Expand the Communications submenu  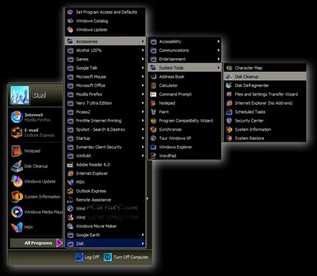click(185, 50)
